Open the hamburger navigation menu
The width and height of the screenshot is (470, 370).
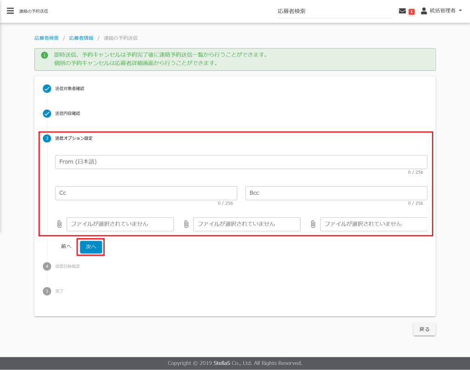pyautogui.click(x=10, y=11)
